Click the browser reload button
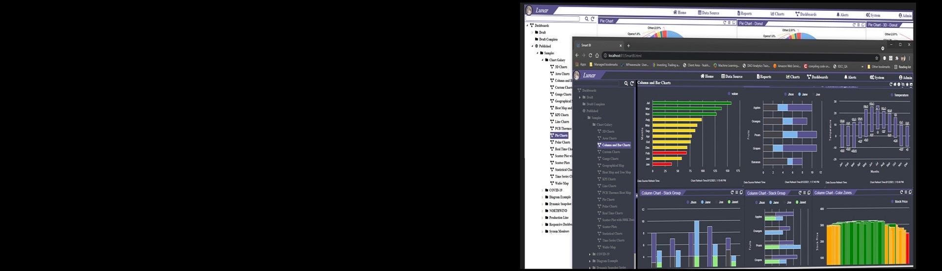 (x=590, y=55)
